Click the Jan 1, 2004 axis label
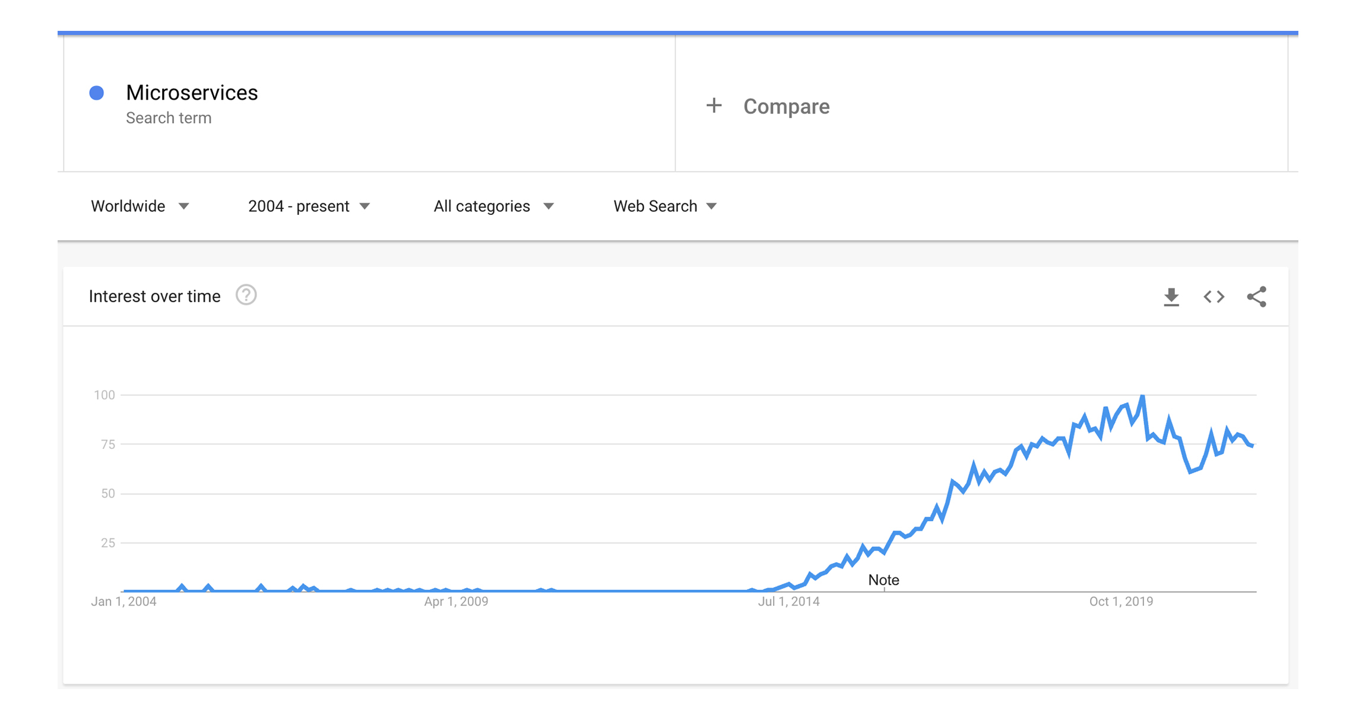The height and width of the screenshot is (720, 1356). pyautogui.click(x=123, y=601)
